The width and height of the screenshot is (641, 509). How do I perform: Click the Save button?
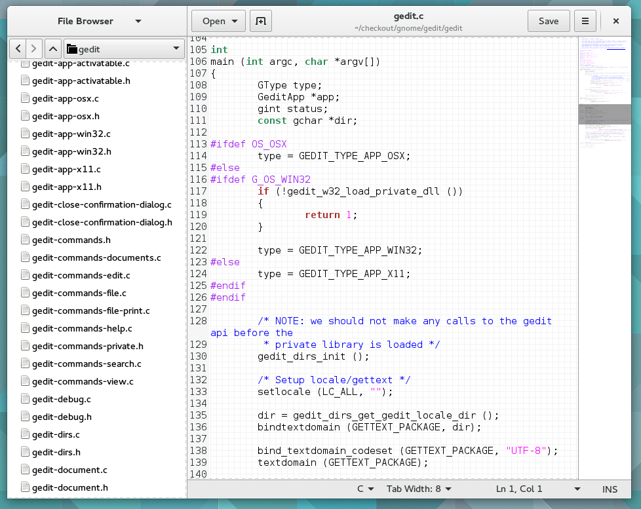tap(549, 21)
